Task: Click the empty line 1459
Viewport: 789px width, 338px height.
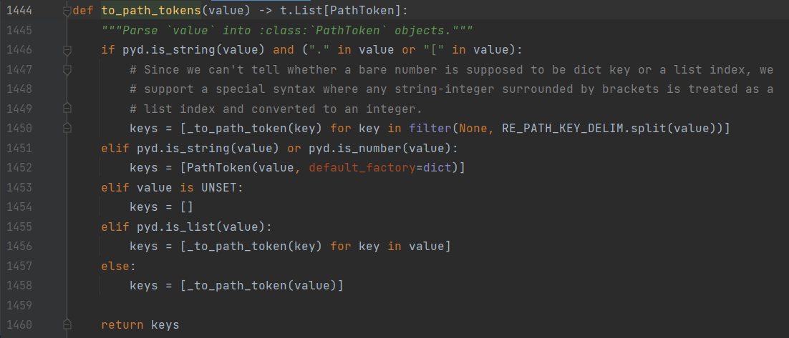Action: click(286, 305)
